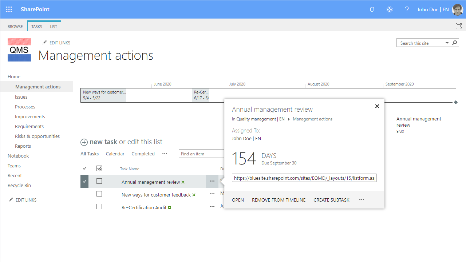The height and width of the screenshot is (262, 466).
Task: Open the notifications bell icon
Action: 372,9
